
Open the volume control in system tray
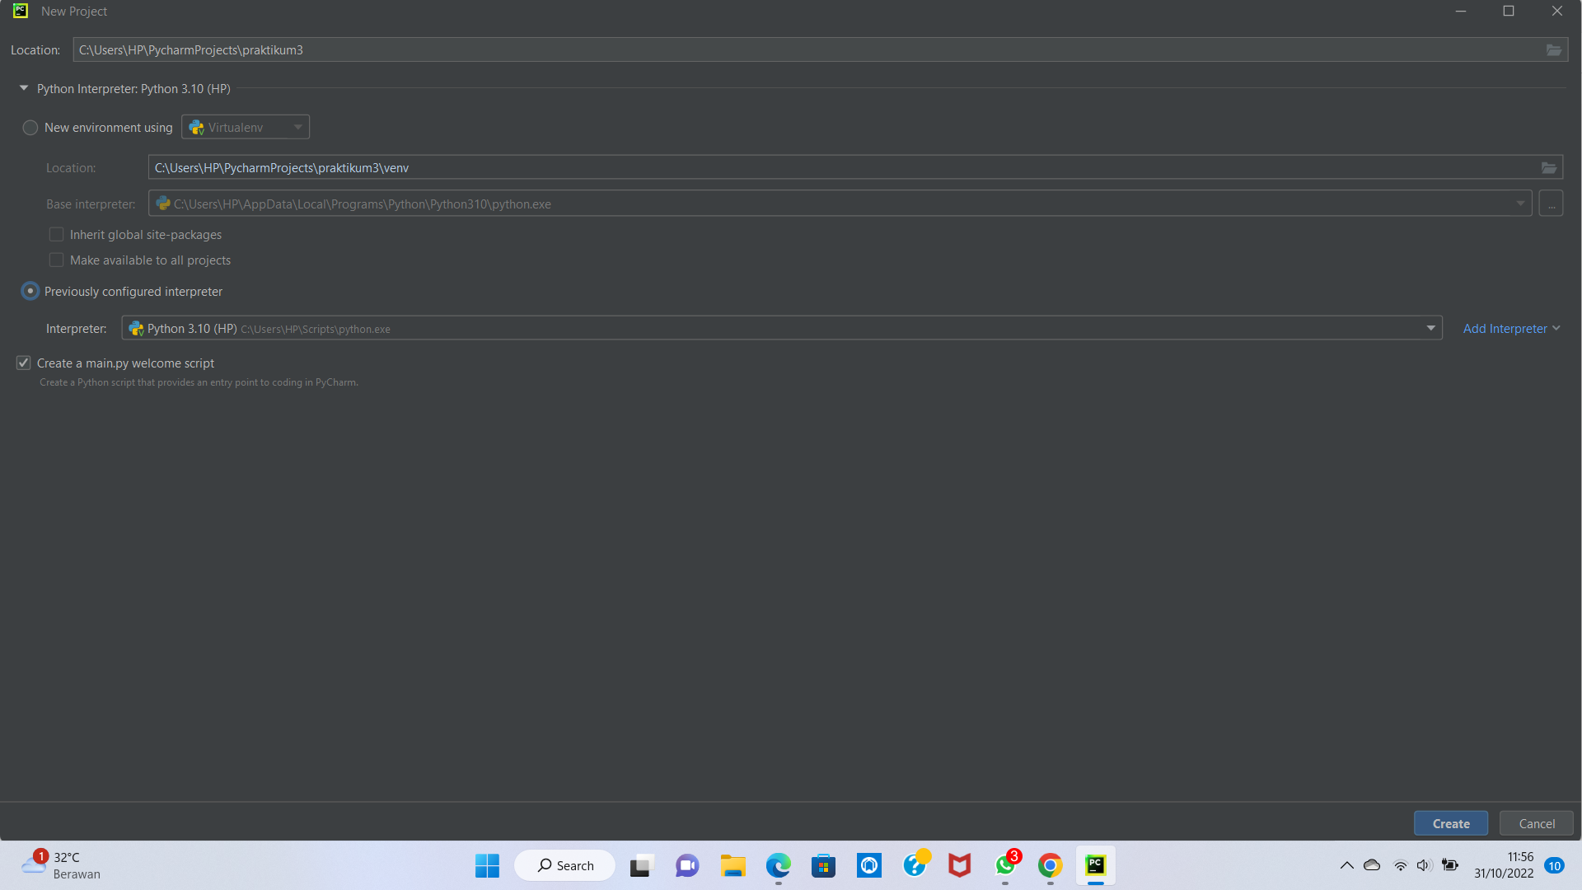click(x=1425, y=865)
